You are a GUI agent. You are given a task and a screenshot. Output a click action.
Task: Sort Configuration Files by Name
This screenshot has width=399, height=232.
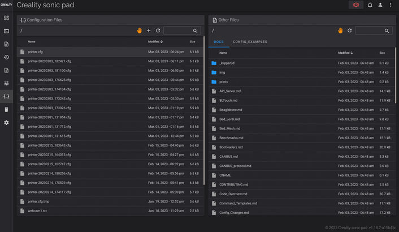point(32,41)
